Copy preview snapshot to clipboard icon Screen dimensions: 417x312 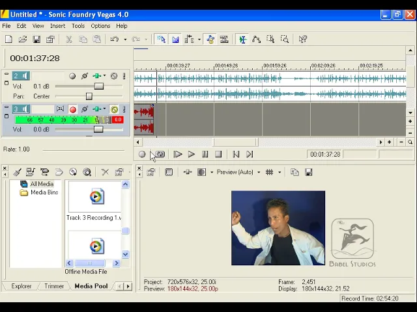[295, 172]
